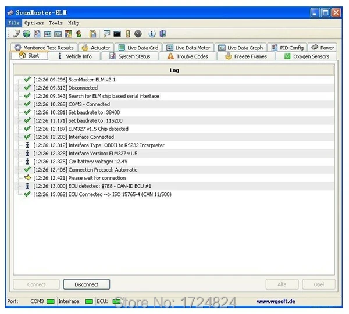Open the Freeze Frames tab

[246, 56]
